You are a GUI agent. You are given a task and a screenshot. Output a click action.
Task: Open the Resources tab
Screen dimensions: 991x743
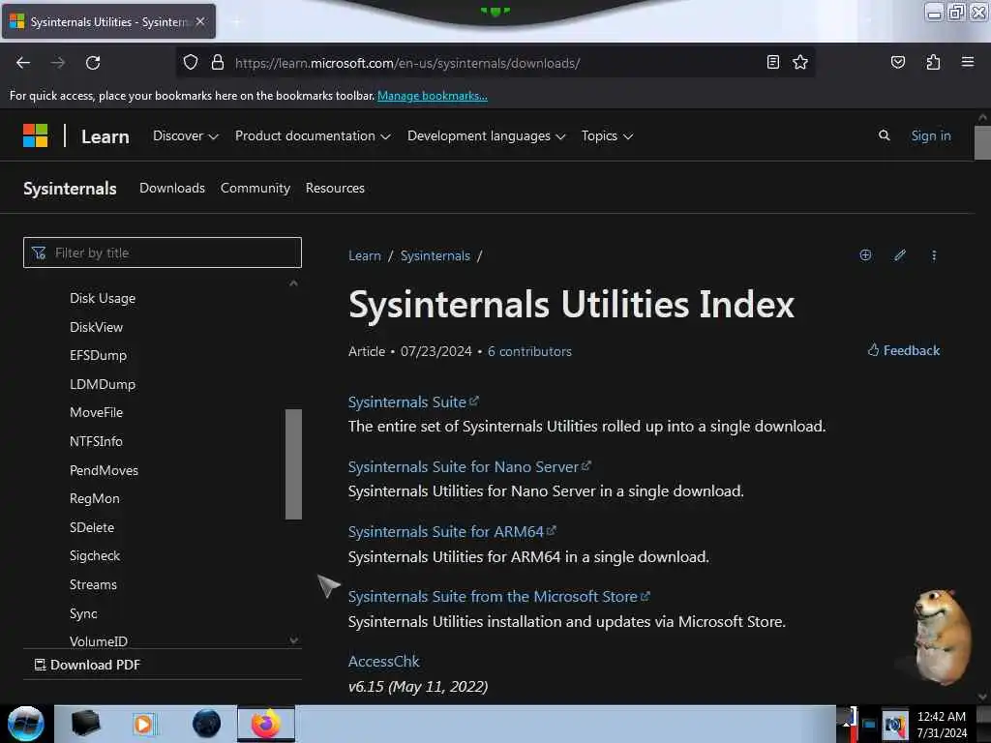pyautogui.click(x=335, y=188)
